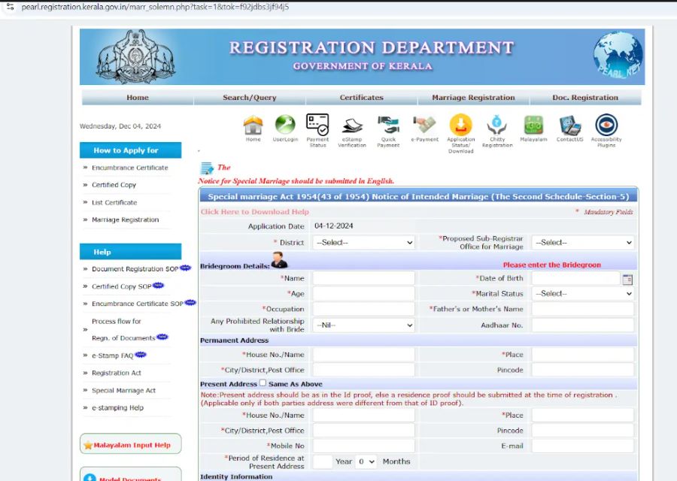This screenshot has width=677, height=481.
Task: Open the e-stamping Help link
Action: coord(117,407)
